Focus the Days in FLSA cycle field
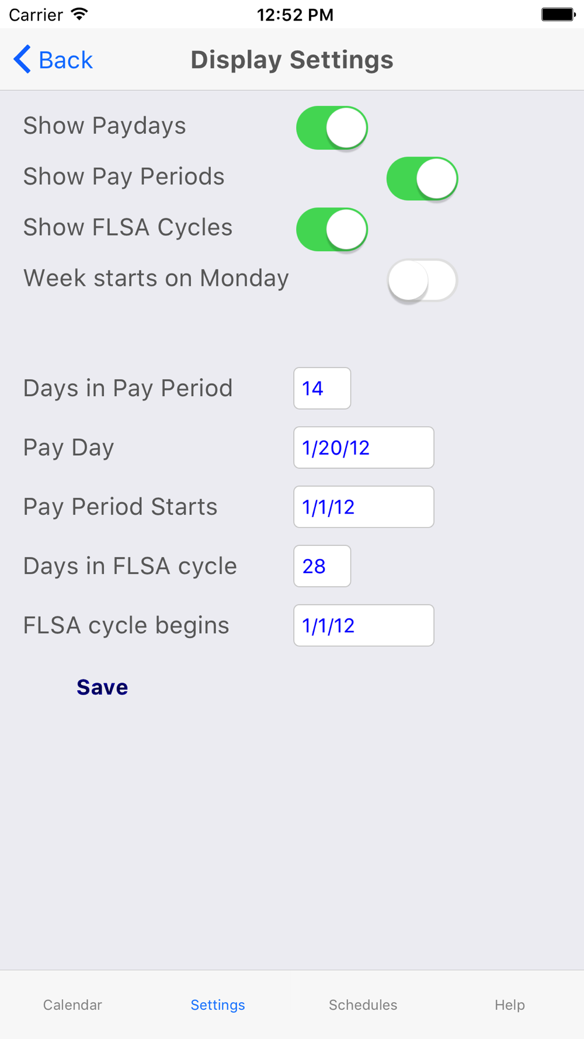 [322, 566]
